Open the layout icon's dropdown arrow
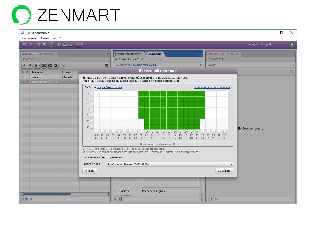313x234 pixels. click(x=81, y=45)
